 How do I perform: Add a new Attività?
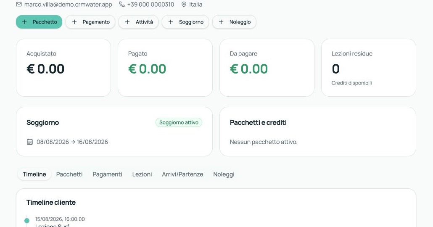[139, 22]
